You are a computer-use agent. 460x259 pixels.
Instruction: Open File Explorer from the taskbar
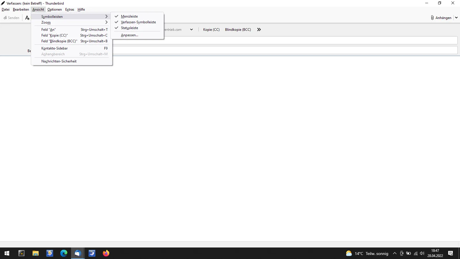click(x=36, y=253)
